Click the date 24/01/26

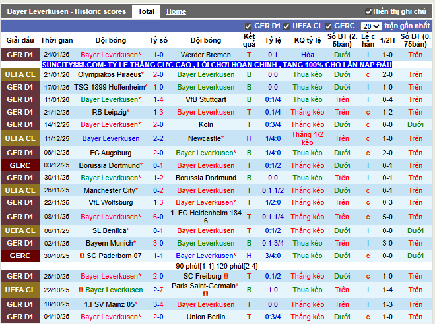tap(57, 55)
